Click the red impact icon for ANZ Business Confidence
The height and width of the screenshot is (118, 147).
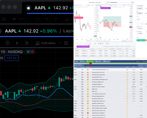click(x=88, y=113)
